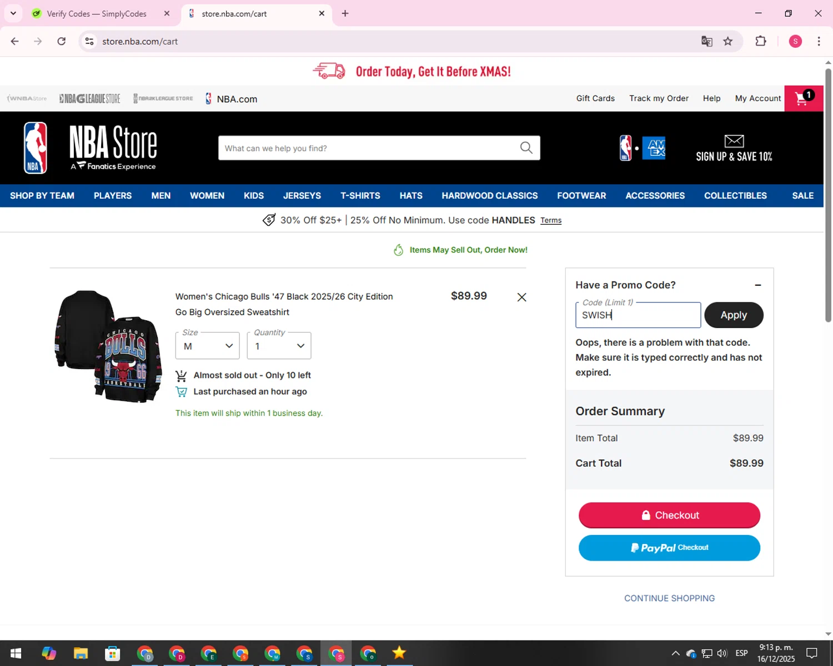Open the Size M dropdown

208,346
